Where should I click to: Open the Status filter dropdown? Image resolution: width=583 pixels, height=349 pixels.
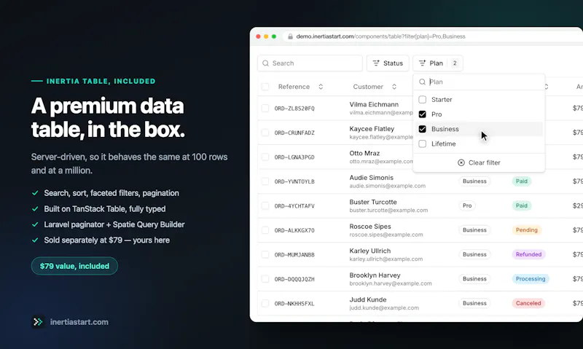coord(388,63)
